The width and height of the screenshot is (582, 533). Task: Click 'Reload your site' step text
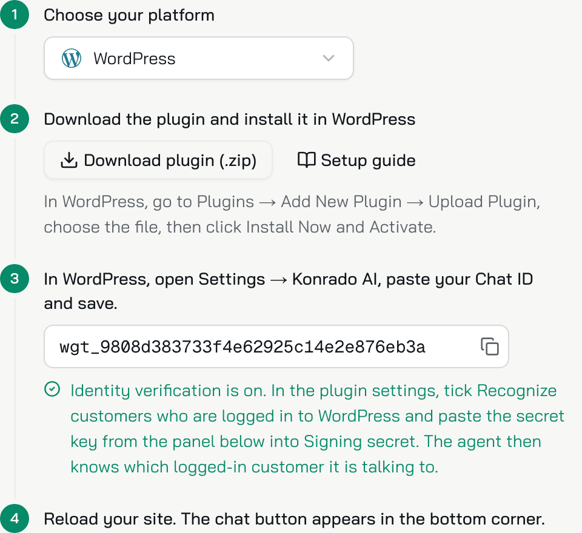pos(295,519)
